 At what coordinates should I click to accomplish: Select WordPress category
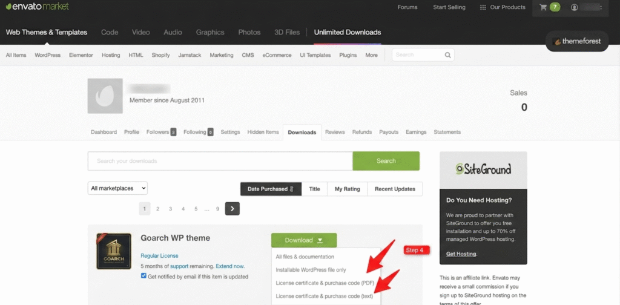coord(47,55)
